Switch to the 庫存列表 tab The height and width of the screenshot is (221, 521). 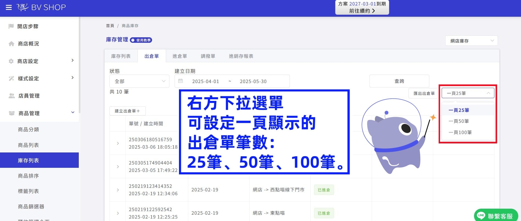121,56
